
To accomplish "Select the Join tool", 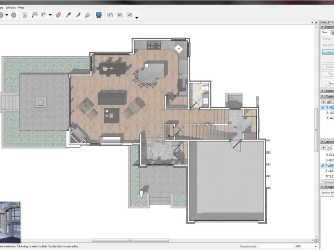I will 87,15.
